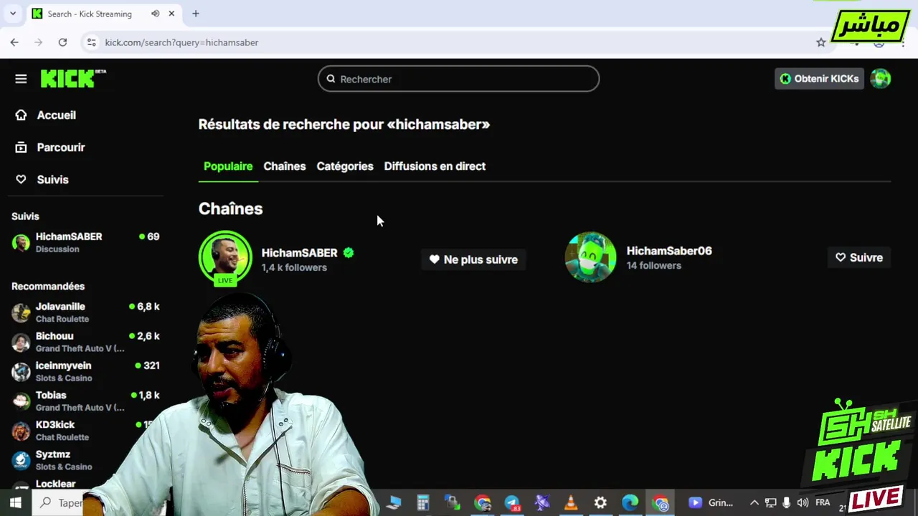Open iceinmyvein recommended channel
Image resolution: width=918 pixels, height=516 pixels.
point(85,371)
